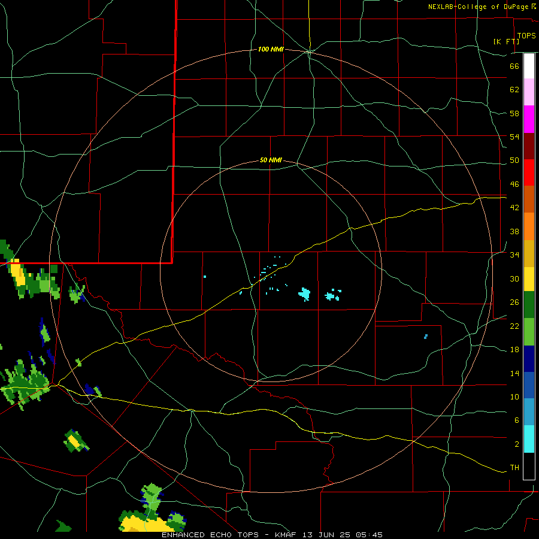Click the 22 legend value
This screenshot has height=539, width=539.
pyautogui.click(x=514, y=326)
